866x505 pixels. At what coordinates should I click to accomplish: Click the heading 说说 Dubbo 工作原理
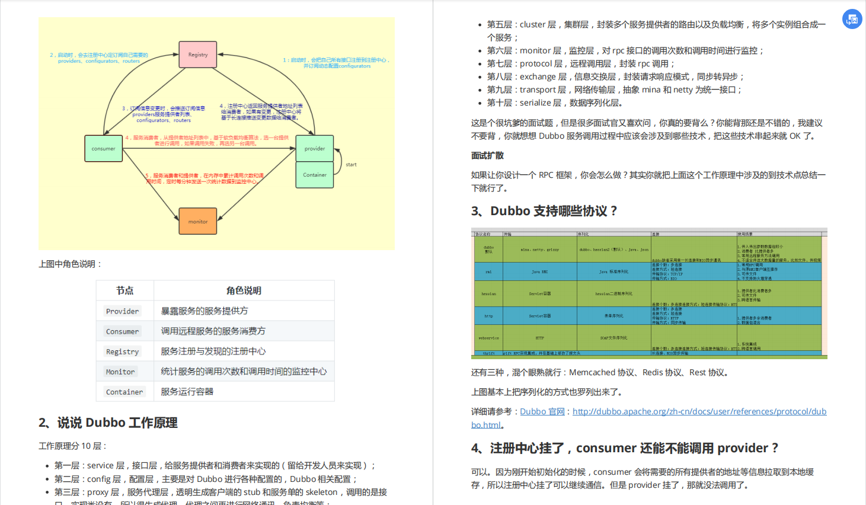click(110, 423)
